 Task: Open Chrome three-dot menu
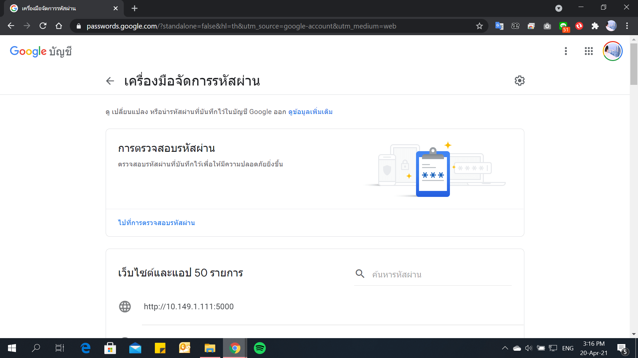pos(627,26)
